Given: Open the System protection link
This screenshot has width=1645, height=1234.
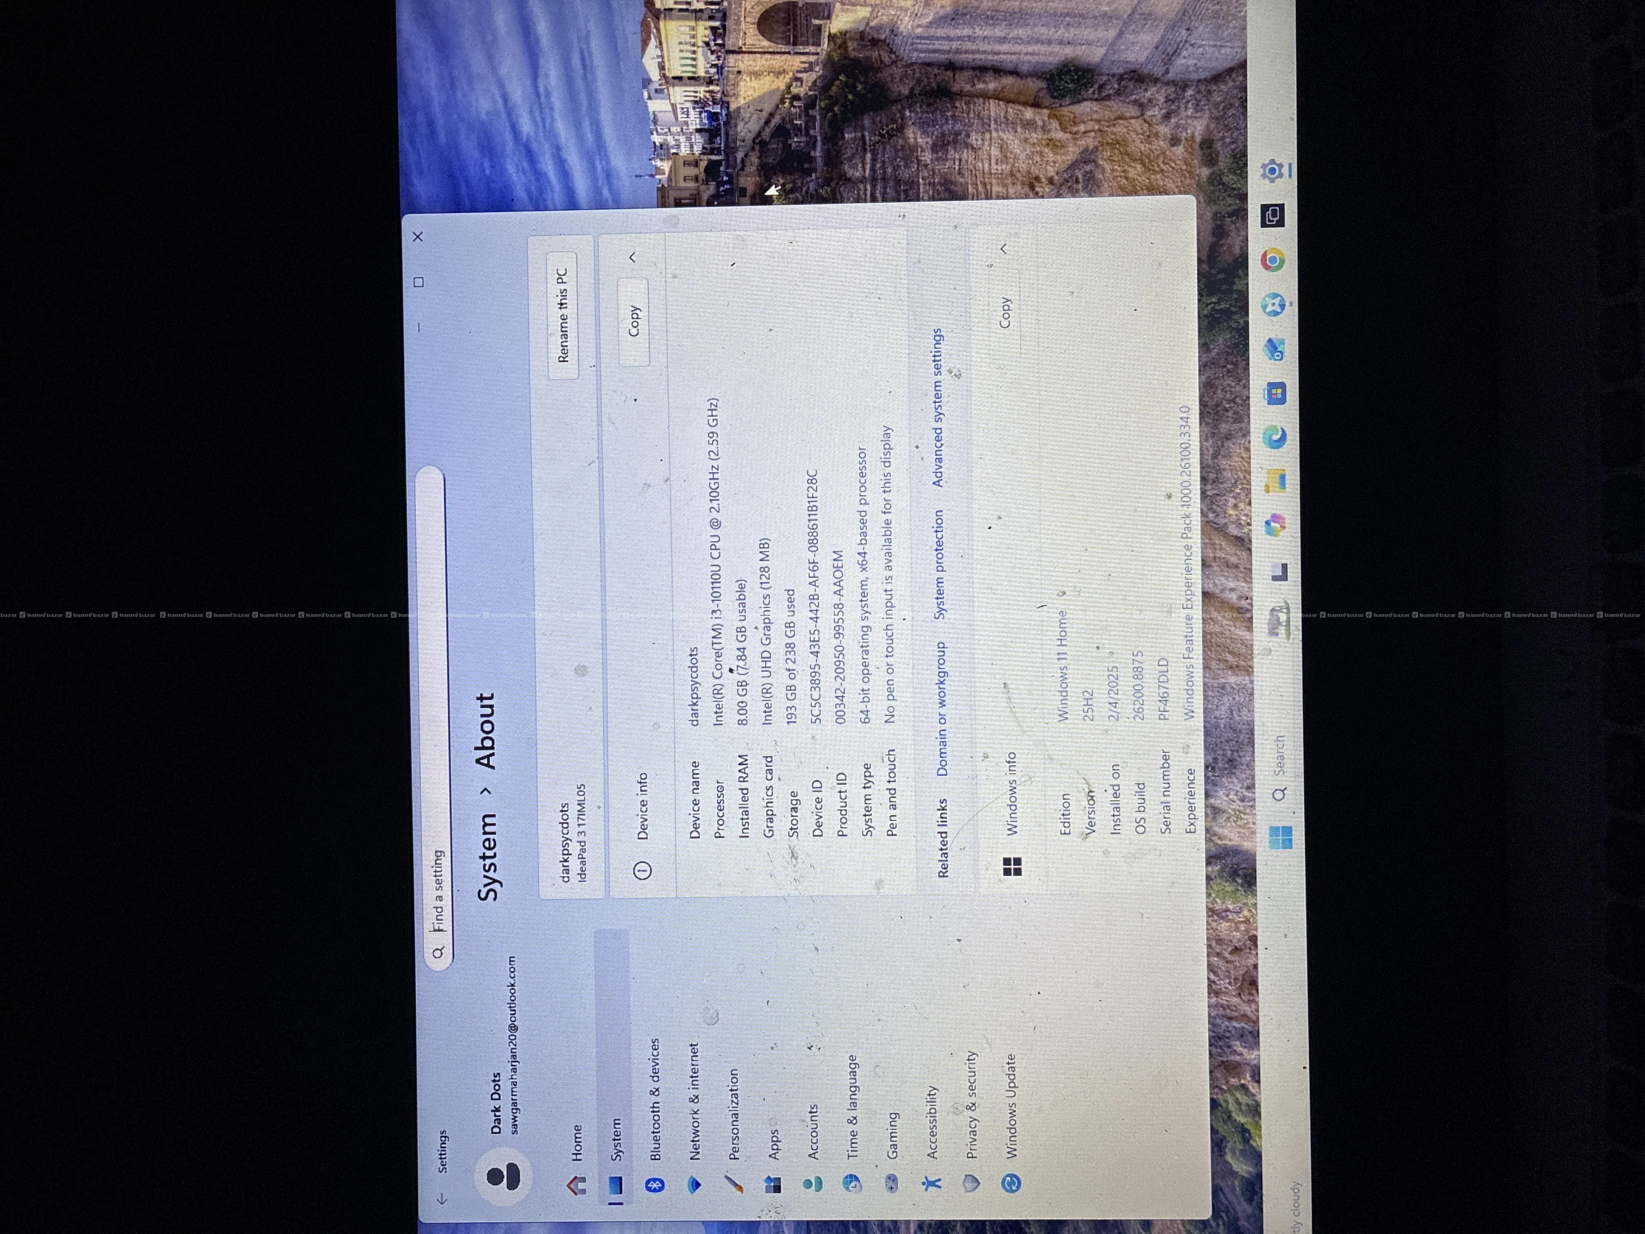Looking at the screenshot, I should [x=938, y=564].
